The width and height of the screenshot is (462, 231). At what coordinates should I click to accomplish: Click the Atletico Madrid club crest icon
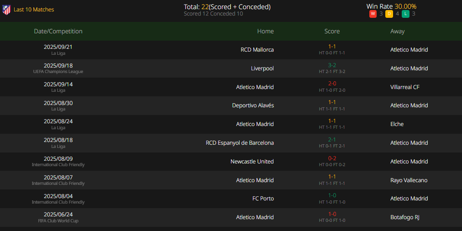coord(6,10)
